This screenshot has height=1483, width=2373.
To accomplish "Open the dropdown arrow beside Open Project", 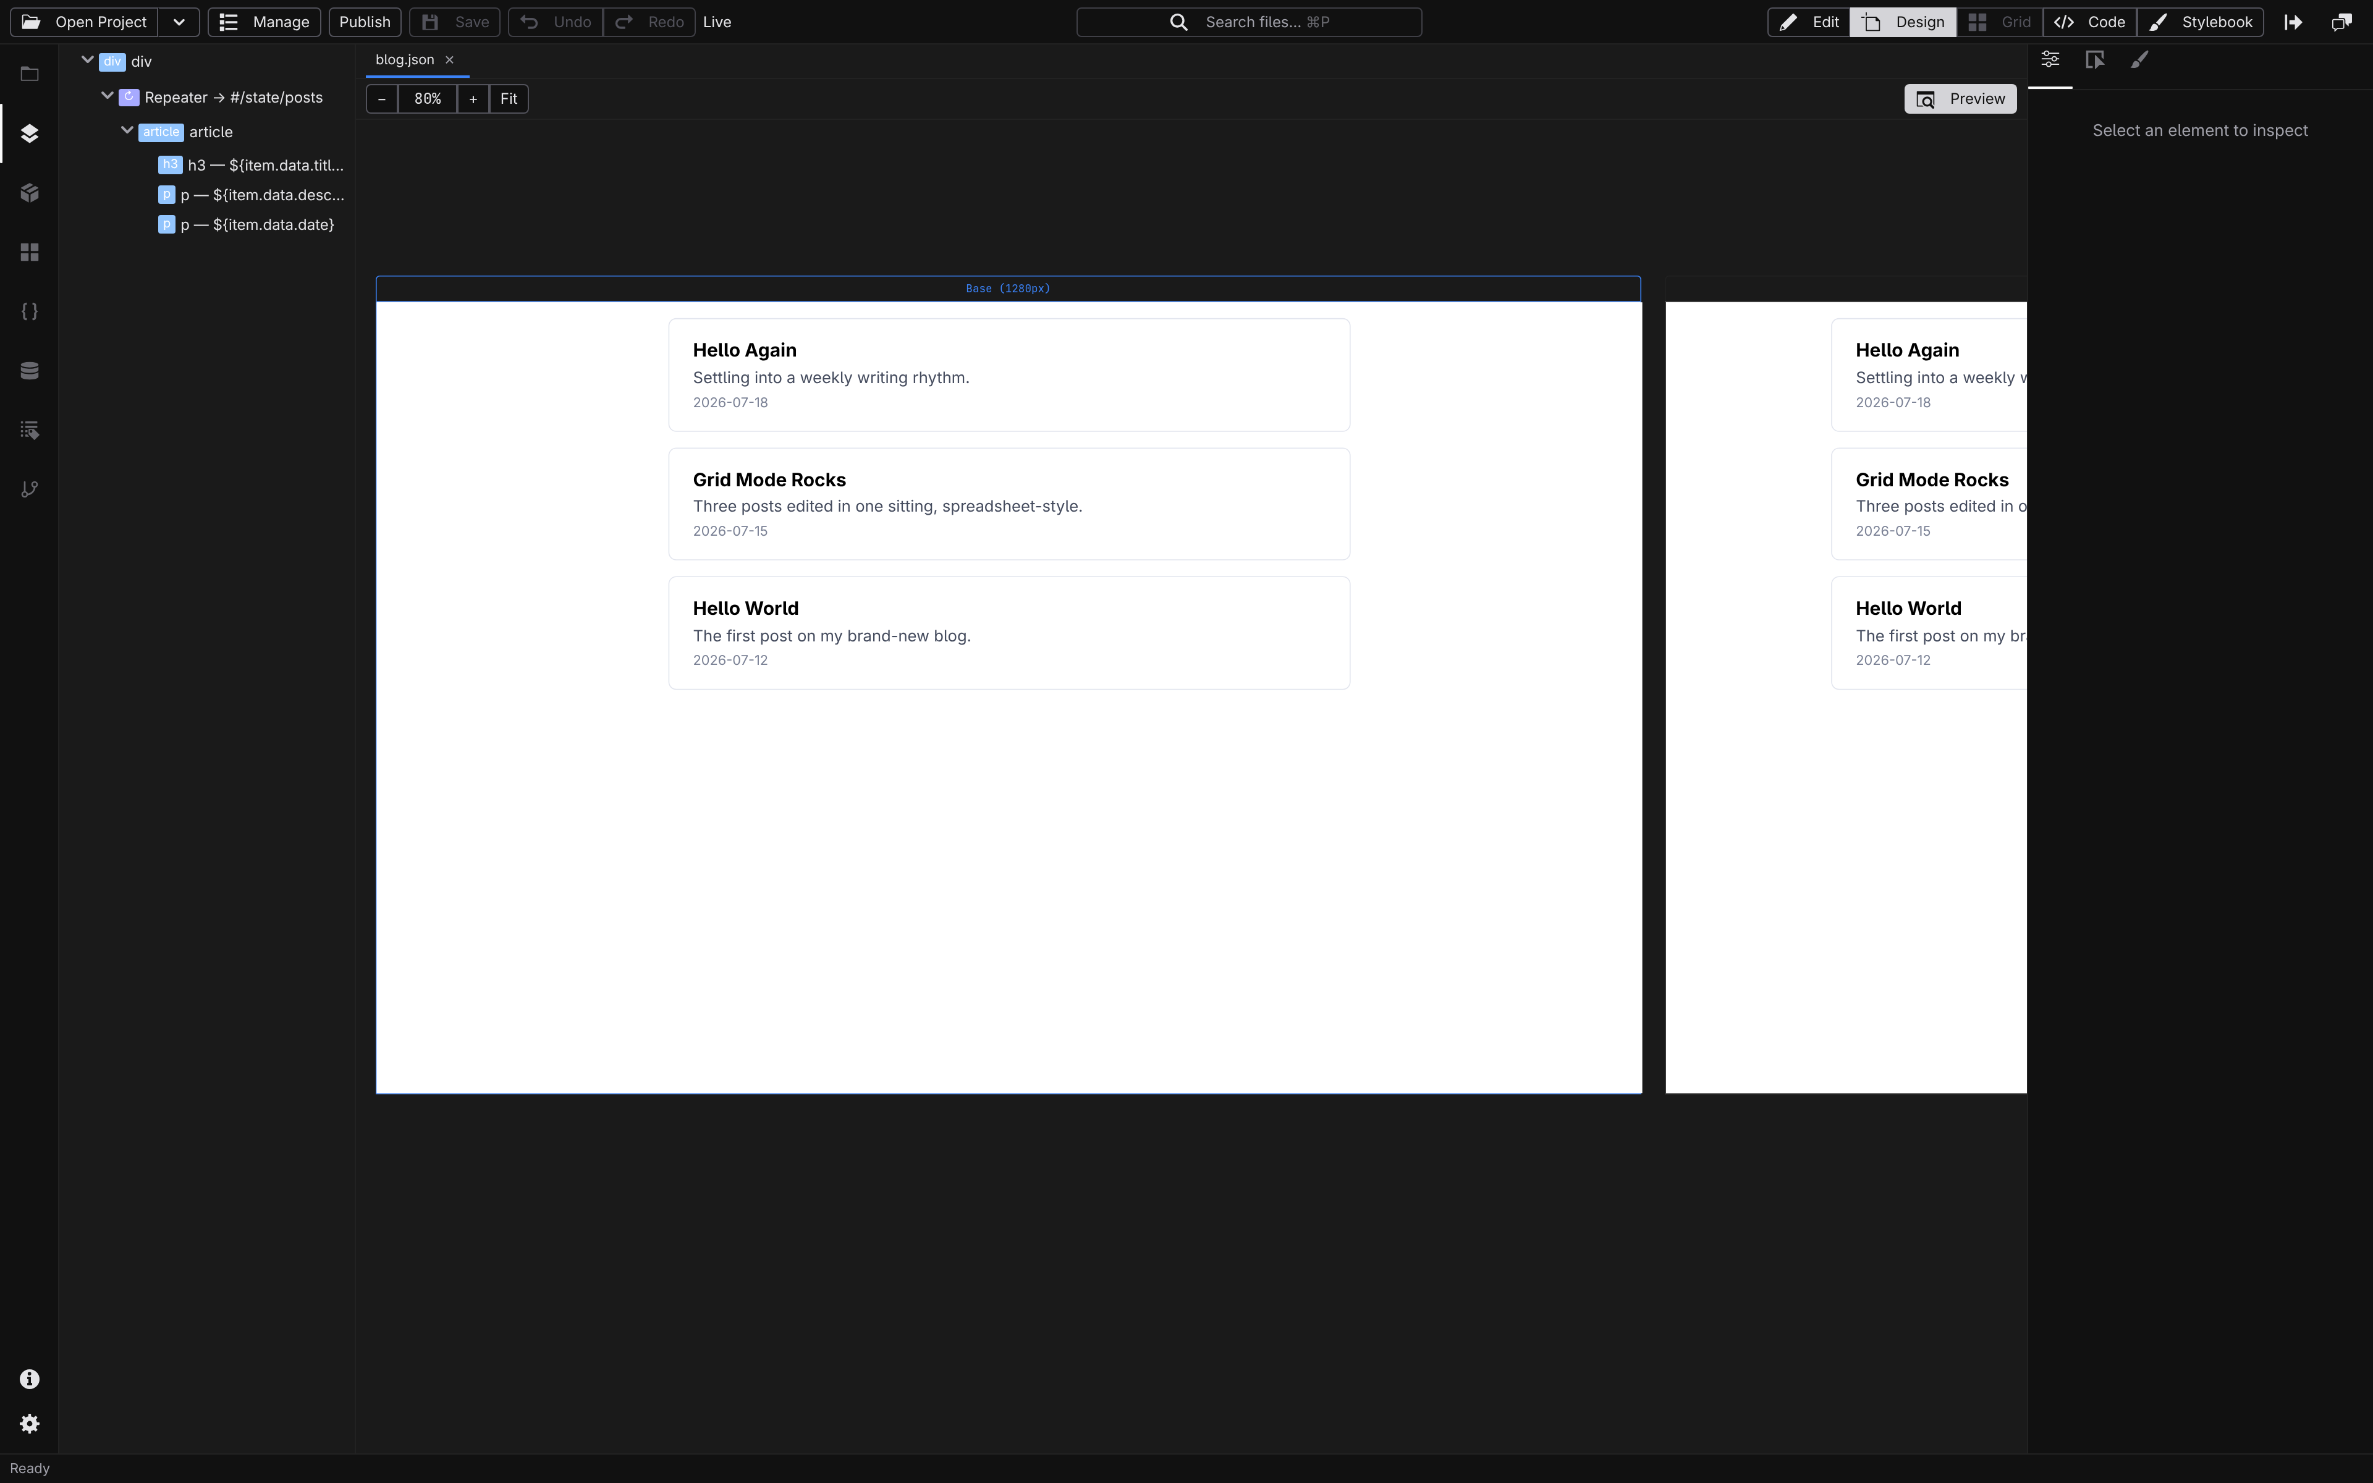I will pos(179,22).
